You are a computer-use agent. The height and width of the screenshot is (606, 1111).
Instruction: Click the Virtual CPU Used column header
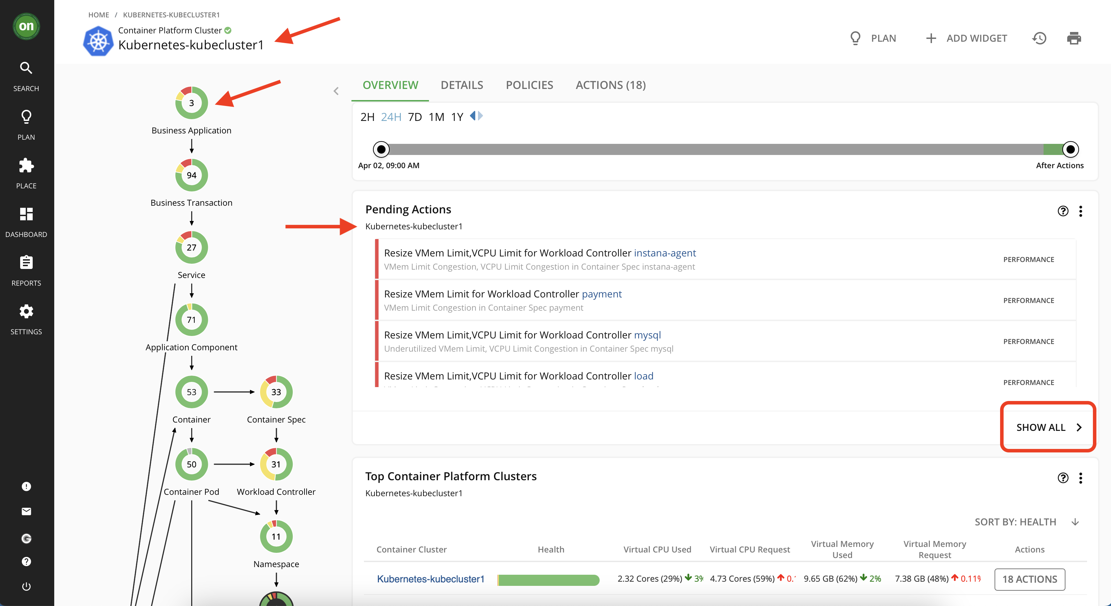[x=657, y=549]
